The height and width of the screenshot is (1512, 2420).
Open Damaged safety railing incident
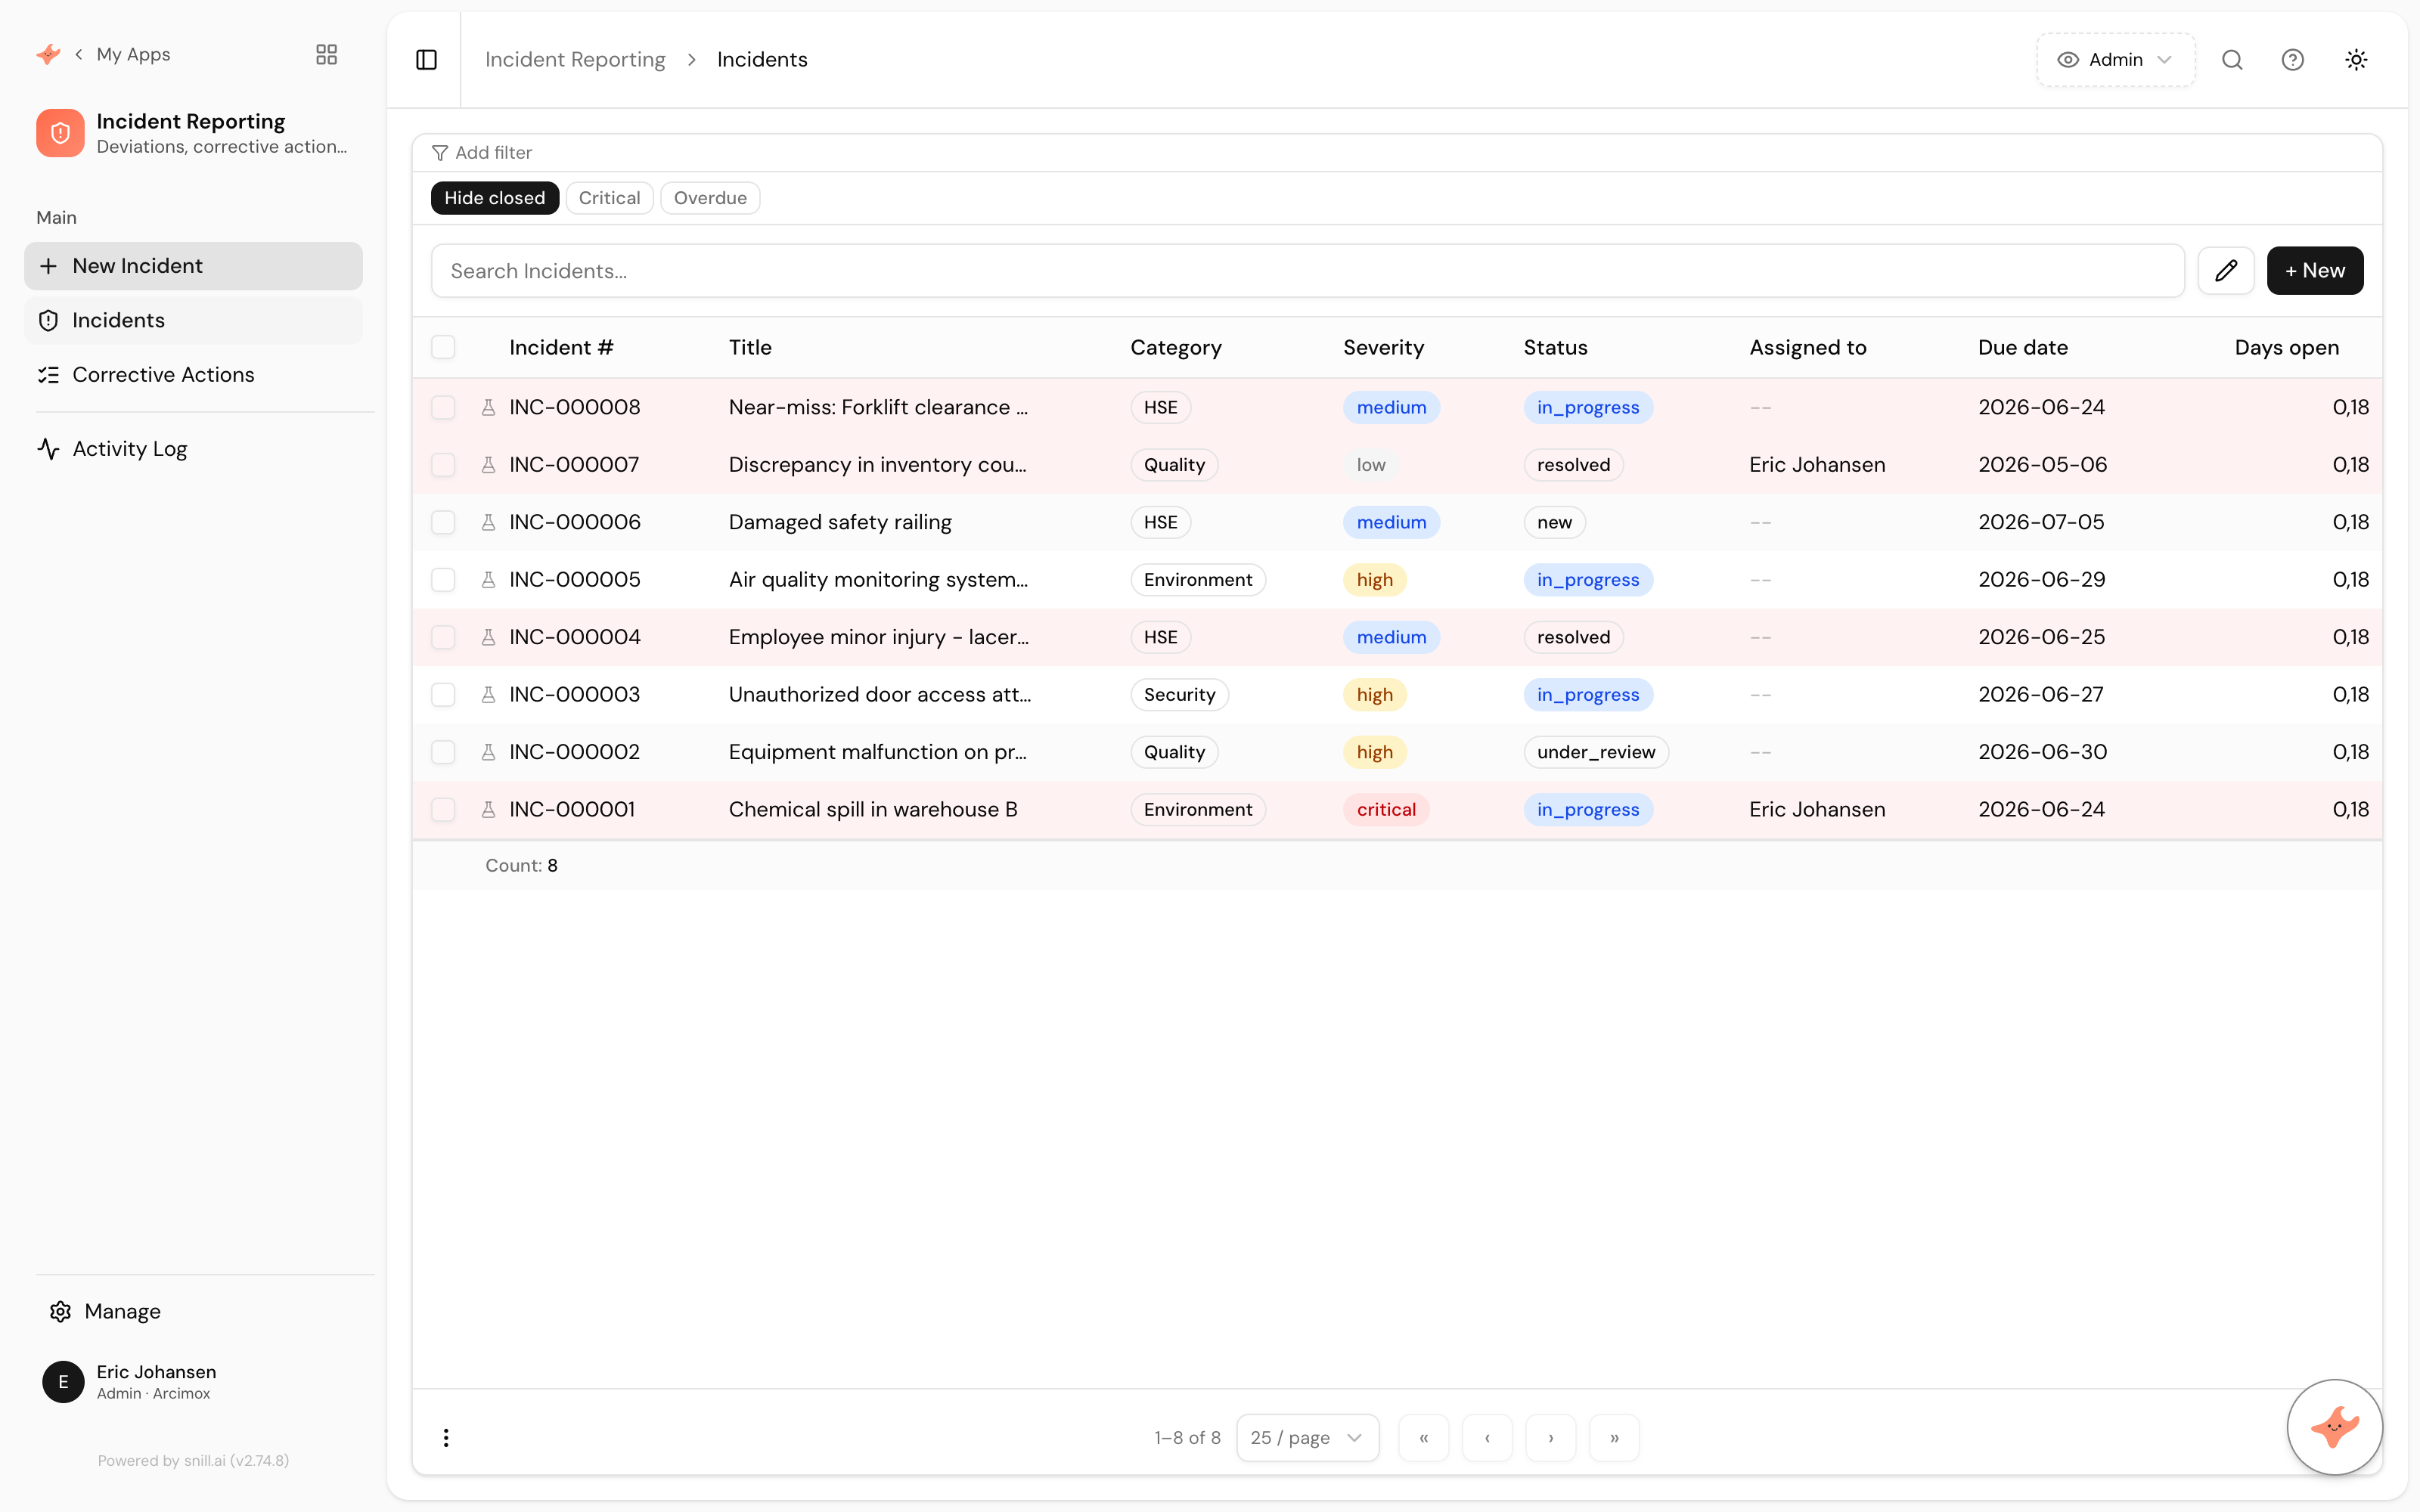(840, 522)
